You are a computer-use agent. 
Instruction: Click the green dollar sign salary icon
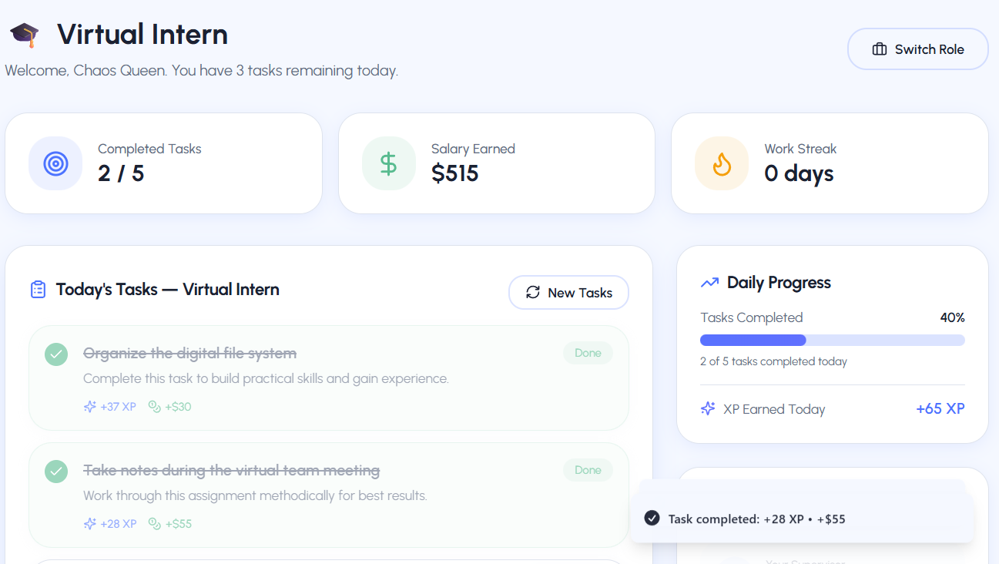pyautogui.click(x=388, y=163)
